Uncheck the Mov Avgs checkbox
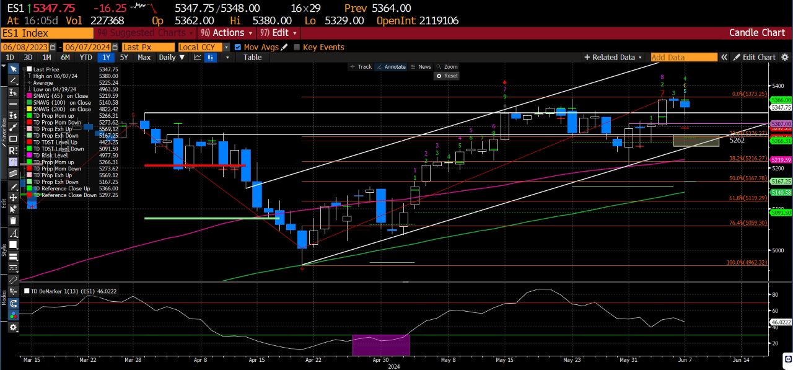The height and width of the screenshot is (370, 793). coord(237,47)
